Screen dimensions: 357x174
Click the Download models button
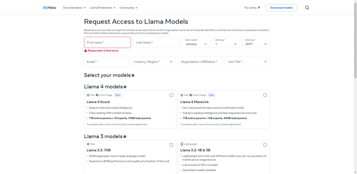[281, 7]
